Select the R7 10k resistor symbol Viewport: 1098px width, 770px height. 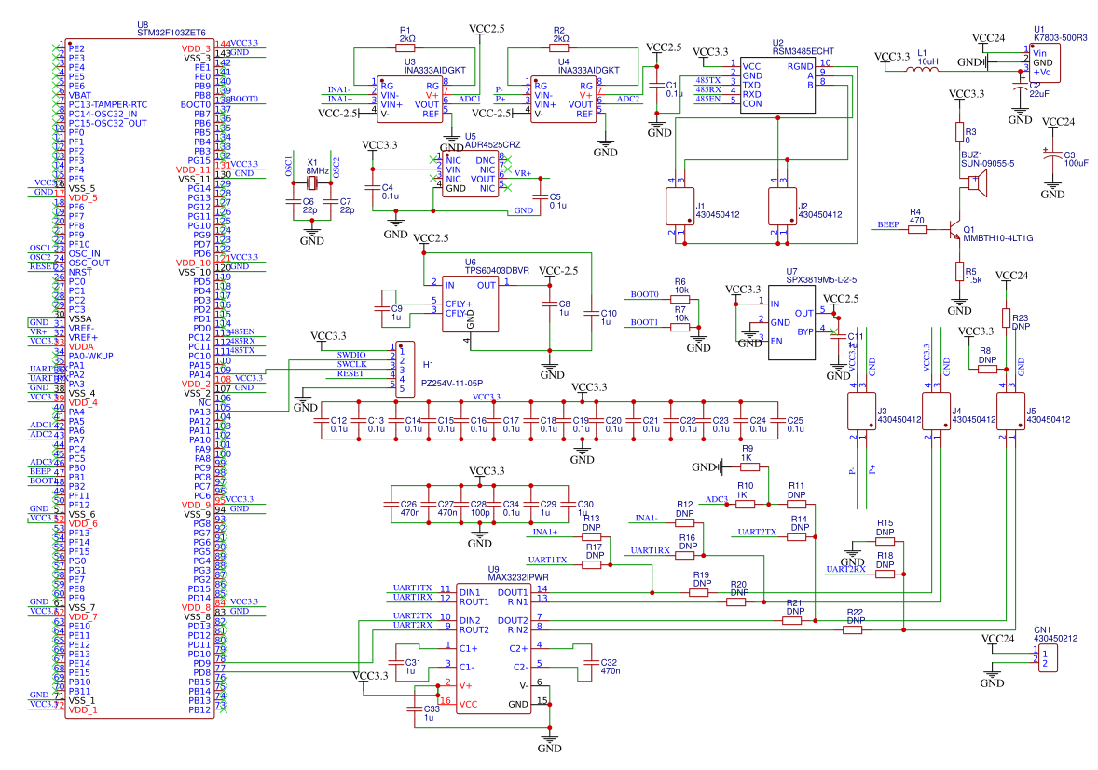click(x=679, y=328)
